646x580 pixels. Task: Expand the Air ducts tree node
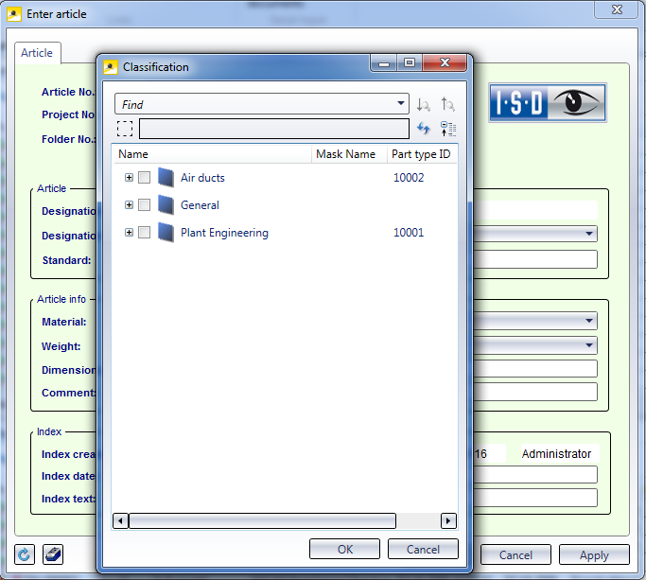click(x=129, y=178)
